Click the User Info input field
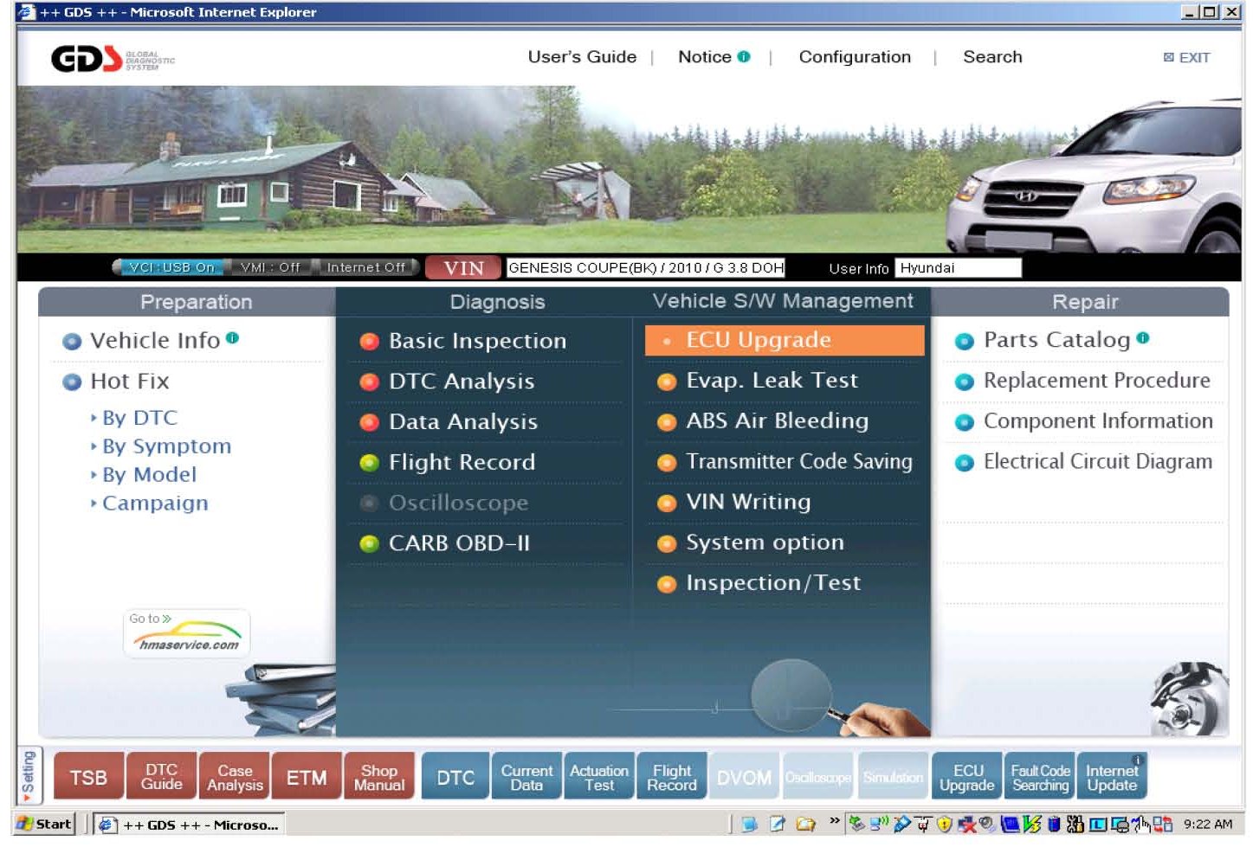Viewport: 1253px width, 847px height. (958, 268)
